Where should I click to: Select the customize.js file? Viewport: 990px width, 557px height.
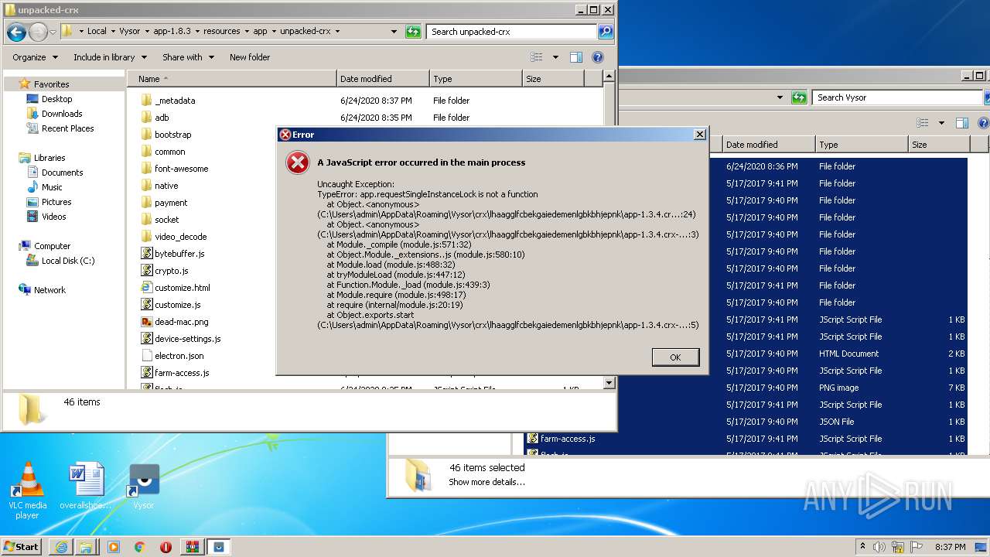click(x=177, y=305)
